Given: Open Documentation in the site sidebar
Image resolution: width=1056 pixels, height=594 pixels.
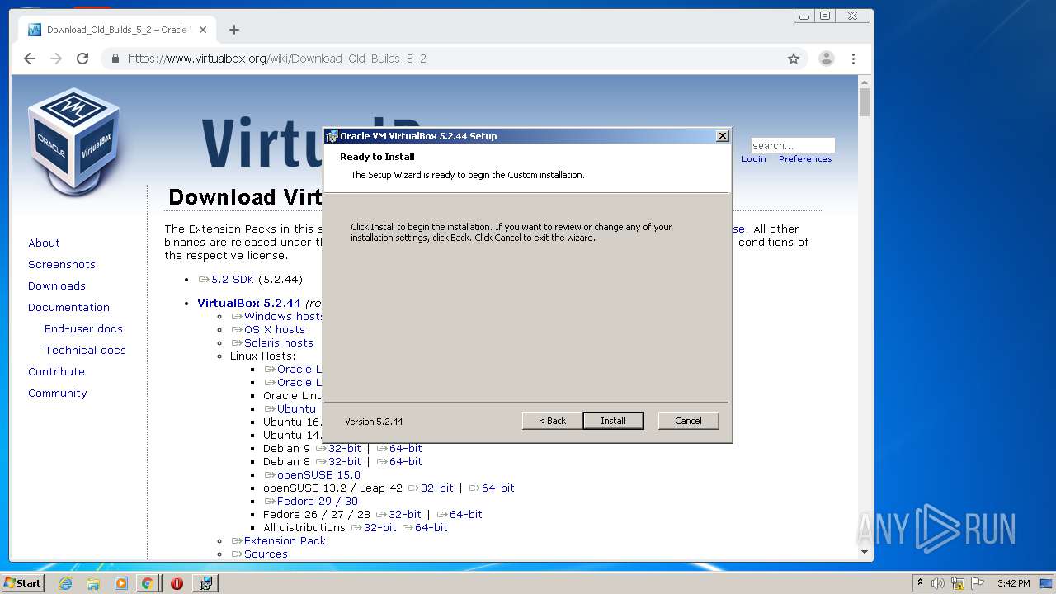Looking at the screenshot, I should (x=68, y=308).
